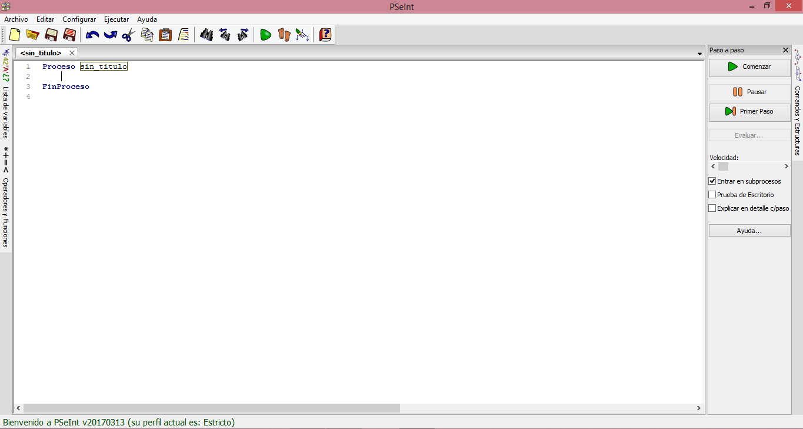This screenshot has width=803, height=429.
Task: Draw flowchart with the diagram icon
Action: coord(302,35)
